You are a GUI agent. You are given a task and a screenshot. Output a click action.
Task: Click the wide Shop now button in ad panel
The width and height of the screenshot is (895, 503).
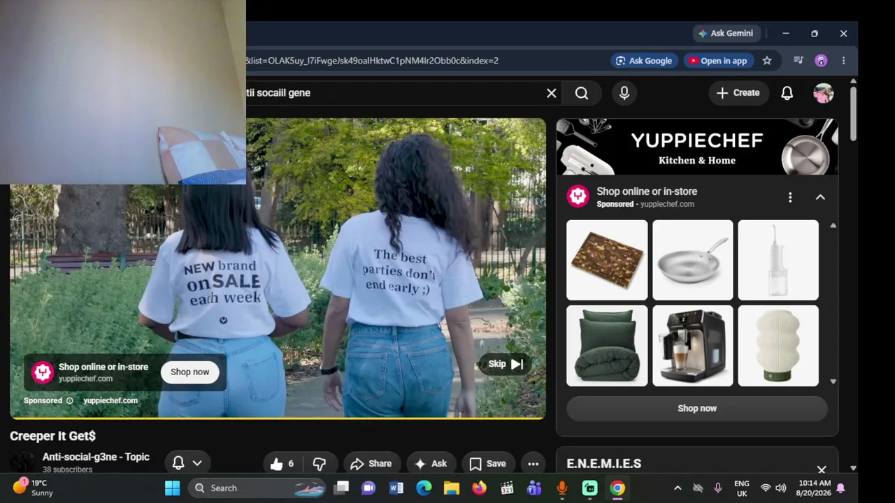point(697,409)
